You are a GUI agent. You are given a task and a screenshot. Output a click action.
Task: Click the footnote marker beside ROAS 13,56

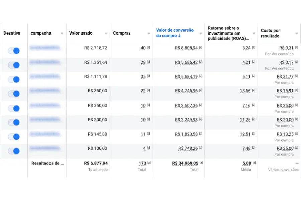pyautogui.click(x=254, y=91)
